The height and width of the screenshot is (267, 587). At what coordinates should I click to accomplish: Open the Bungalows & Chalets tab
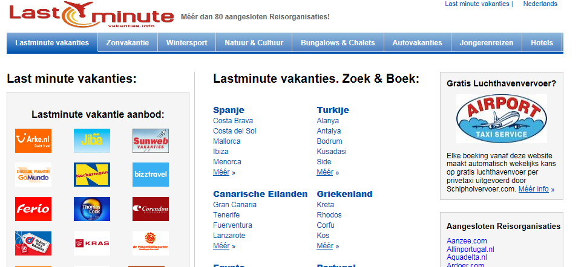click(x=338, y=43)
